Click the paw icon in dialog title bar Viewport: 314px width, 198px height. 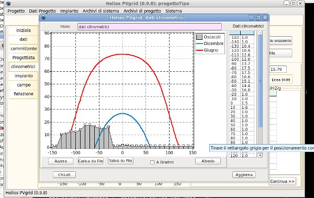coord(43,17)
